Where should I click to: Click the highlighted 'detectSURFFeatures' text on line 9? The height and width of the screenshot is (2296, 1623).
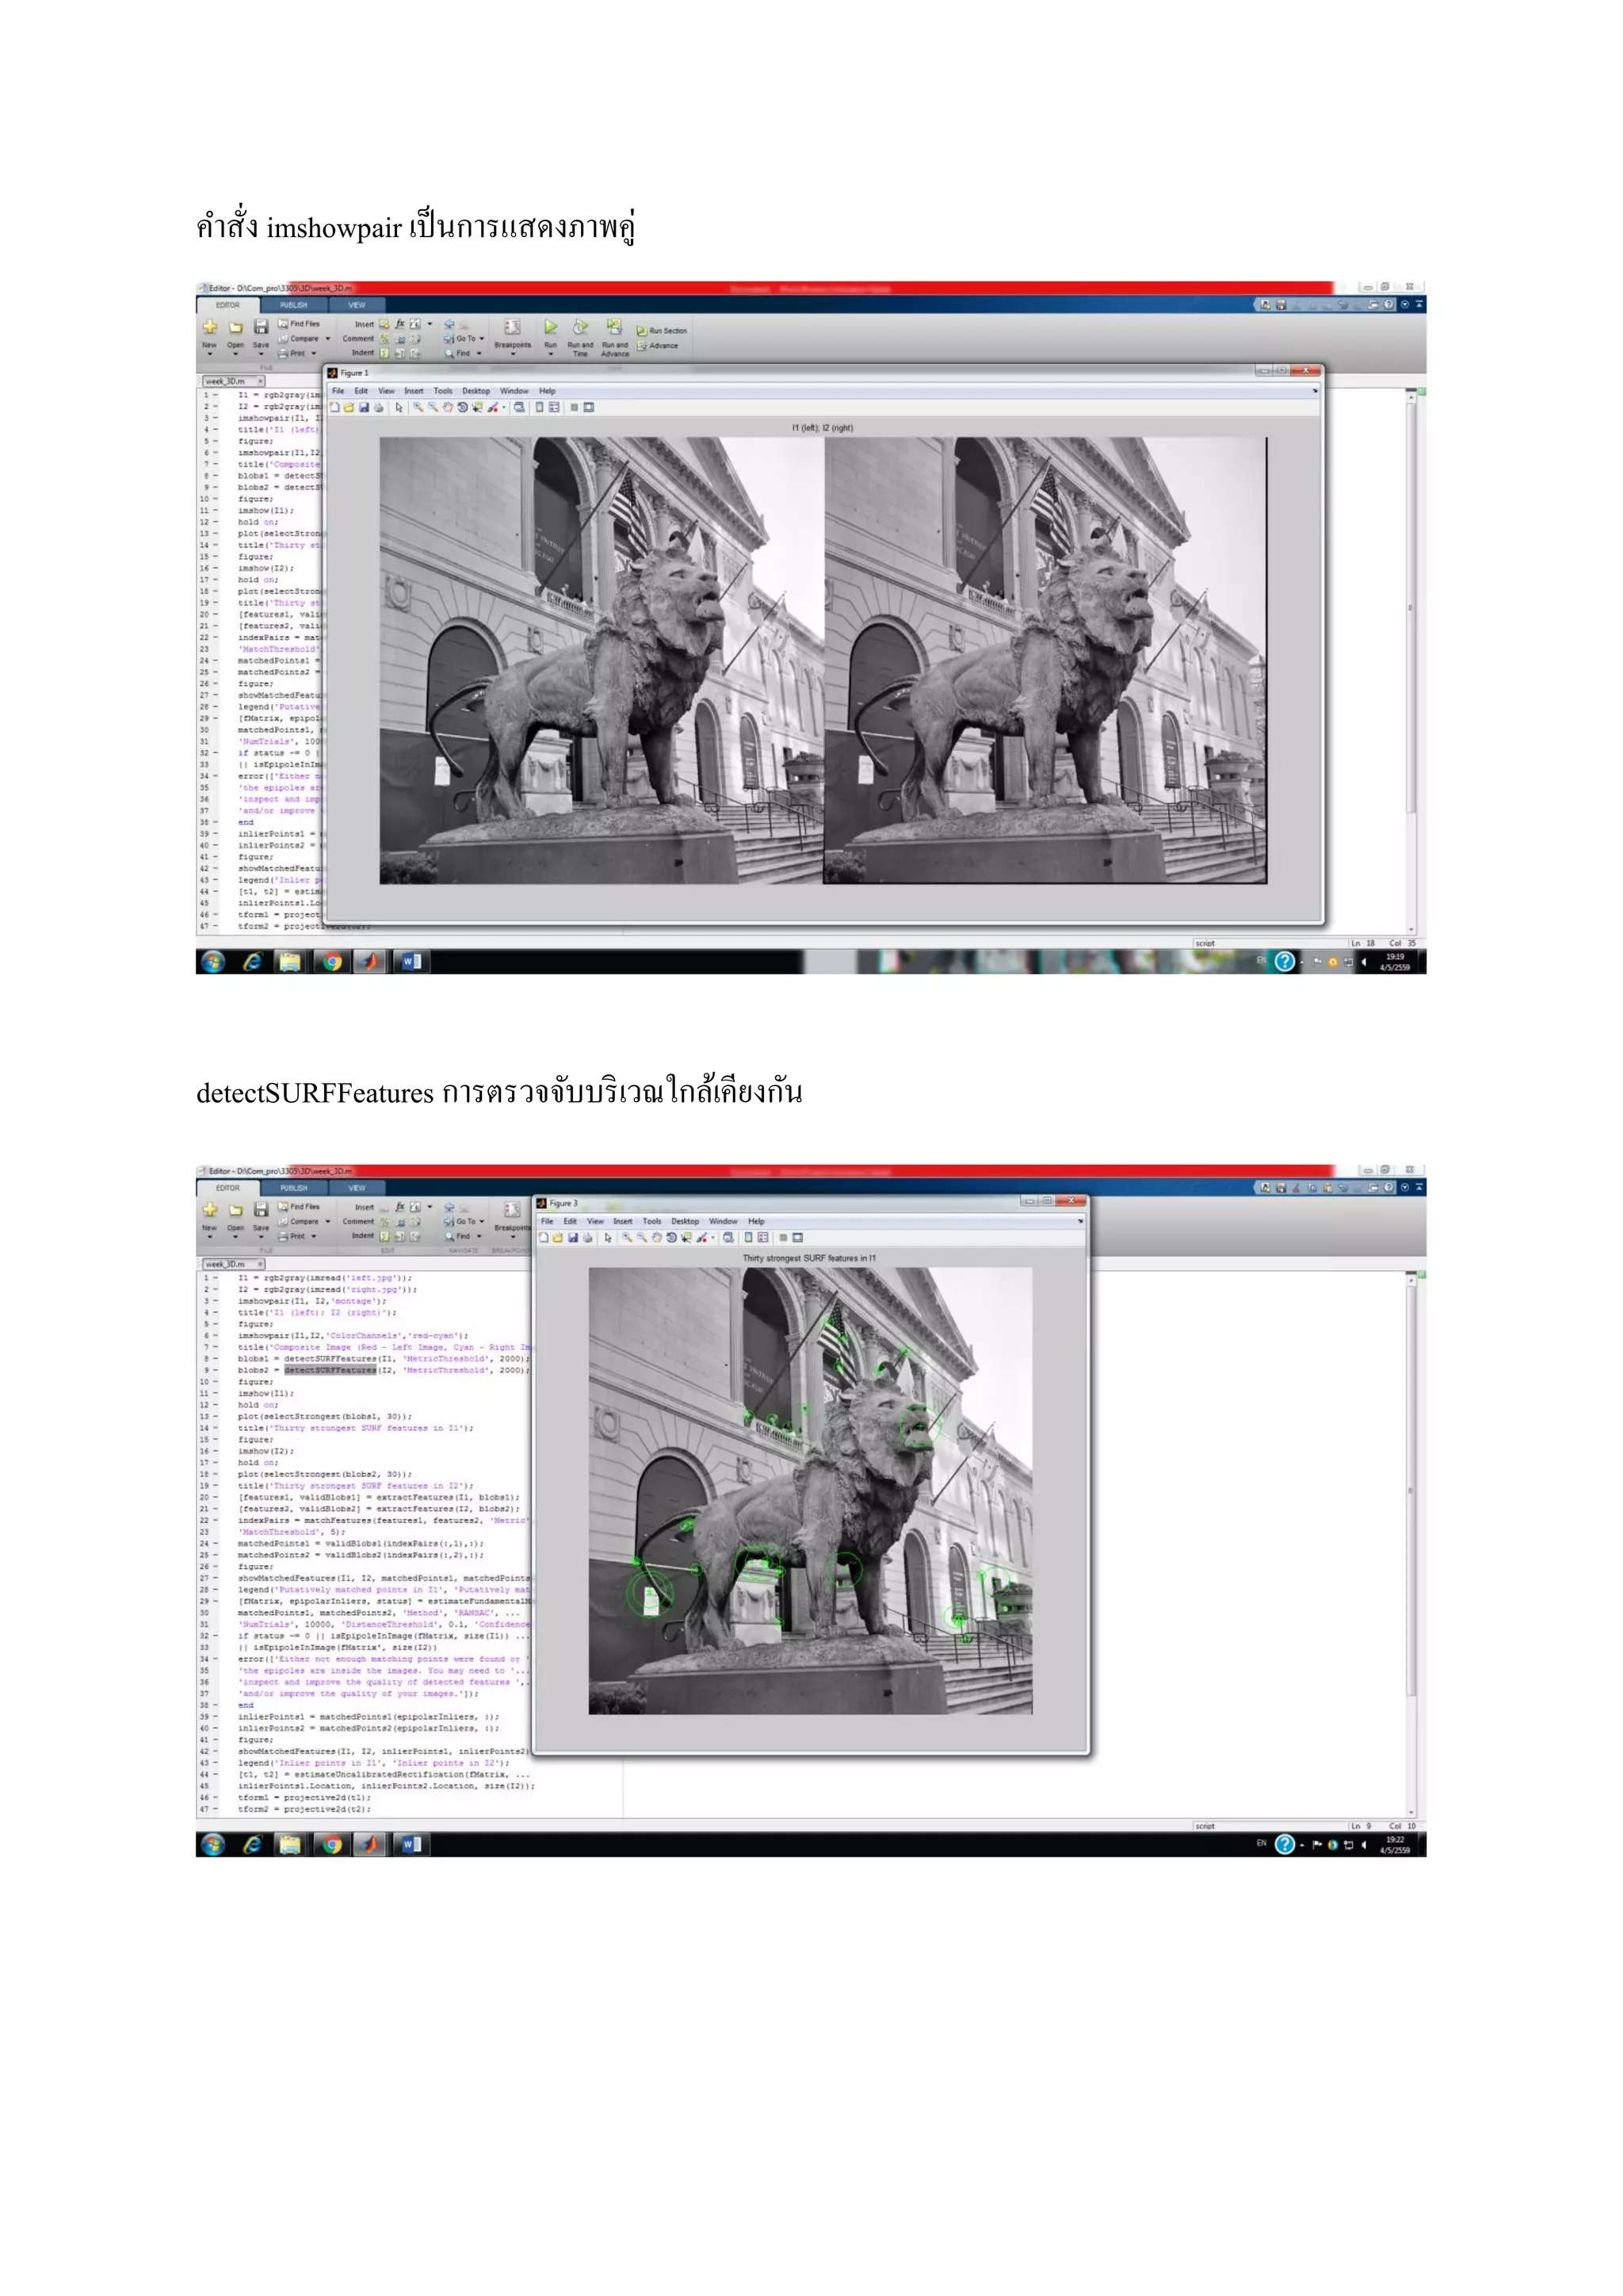330,1371
